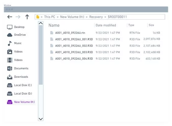
Task: Open the Music folder icon
Action: [x=10, y=43]
